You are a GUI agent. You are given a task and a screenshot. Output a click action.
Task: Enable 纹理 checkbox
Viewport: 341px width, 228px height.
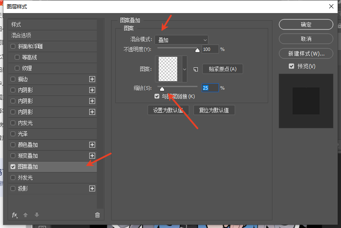click(x=17, y=68)
